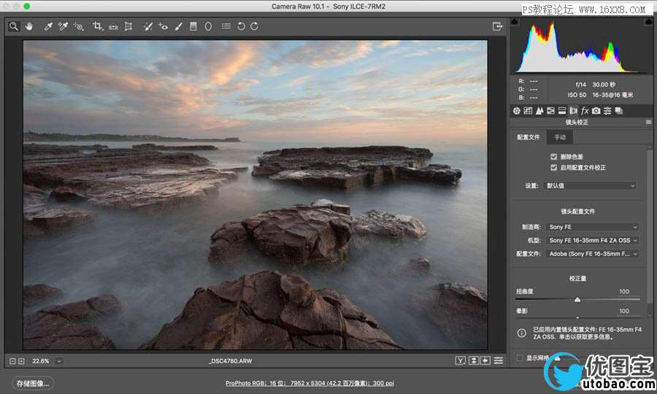The image size is (657, 394).
Task: Pick the White Balance eyedropper tool
Action: [49, 26]
